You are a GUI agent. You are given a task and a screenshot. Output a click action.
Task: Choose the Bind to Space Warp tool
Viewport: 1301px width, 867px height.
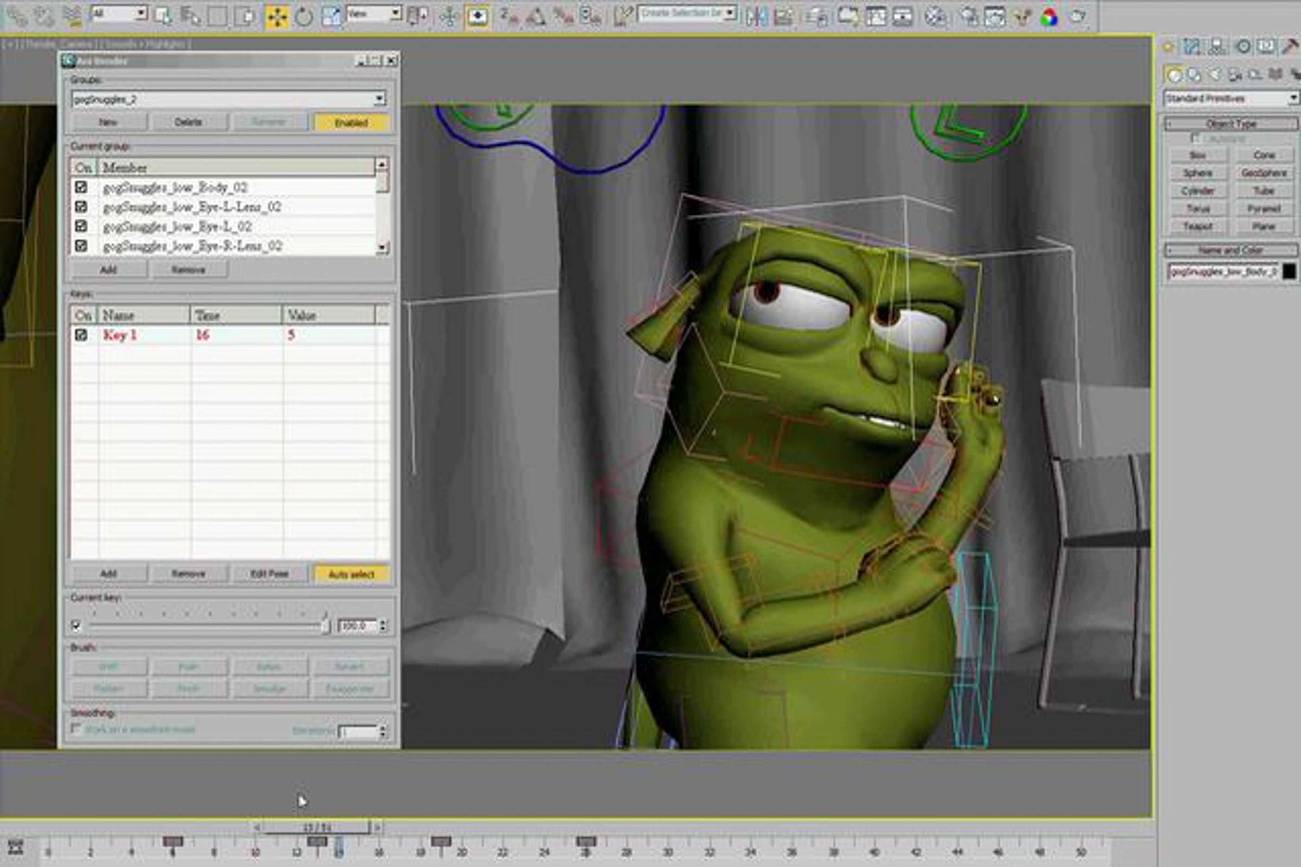pos(73,16)
